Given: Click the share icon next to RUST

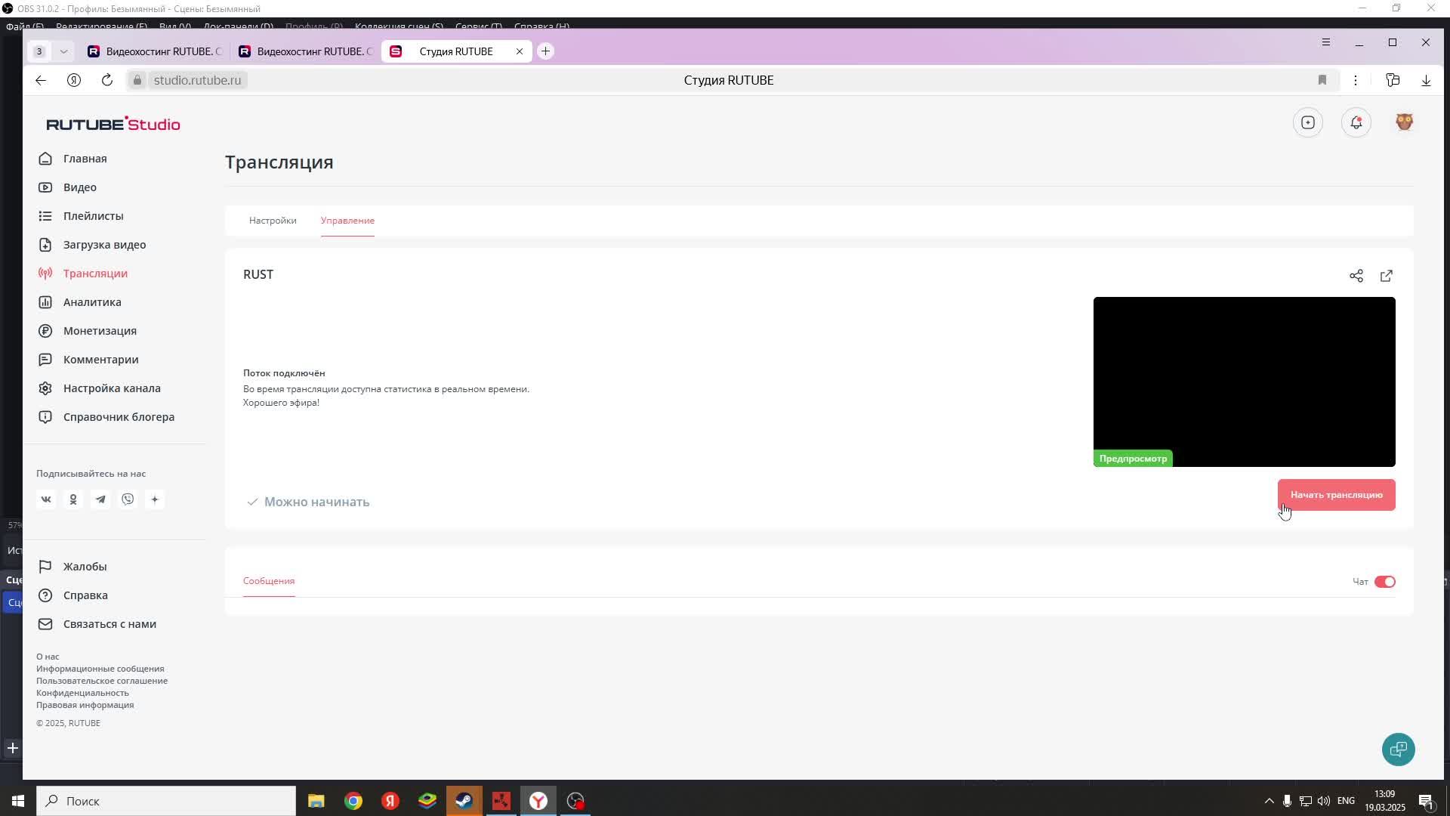Looking at the screenshot, I should click(x=1356, y=276).
